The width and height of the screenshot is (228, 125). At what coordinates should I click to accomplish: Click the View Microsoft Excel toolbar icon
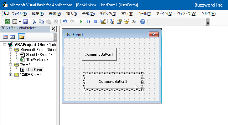coord(8,22)
